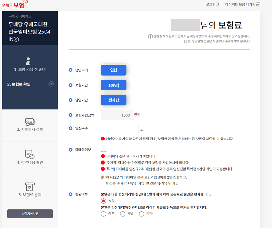This screenshot has width=272, height=228.
Task: Click the 임신주수 weeks input field
Action: (120, 130)
